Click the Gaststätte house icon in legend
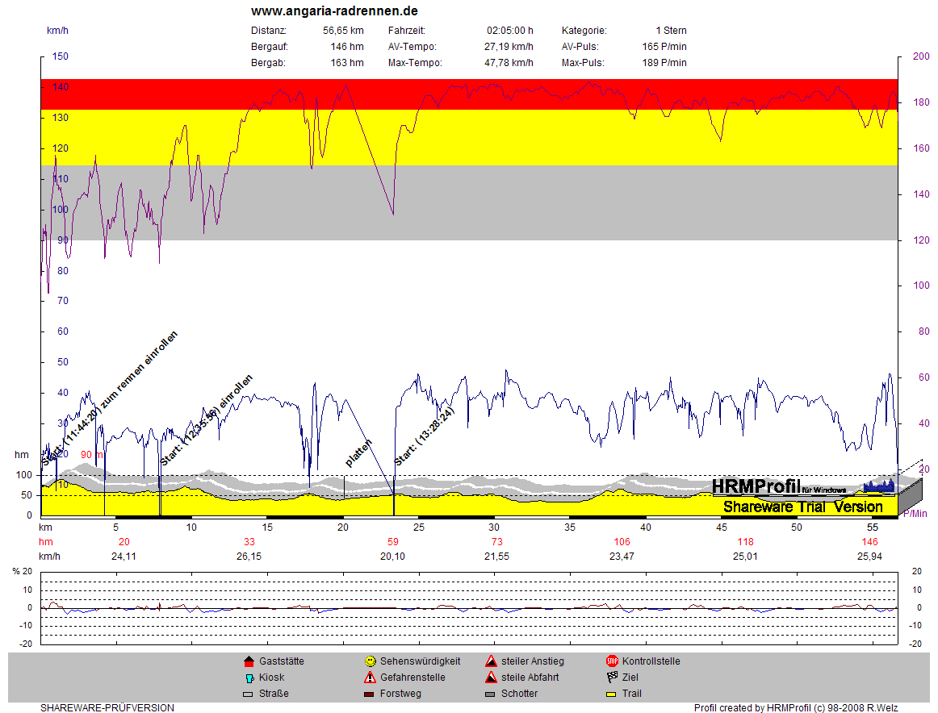The height and width of the screenshot is (713, 938). (x=249, y=661)
